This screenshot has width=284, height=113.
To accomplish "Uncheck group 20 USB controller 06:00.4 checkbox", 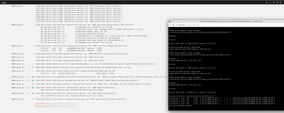I will click(x=33, y=93).
